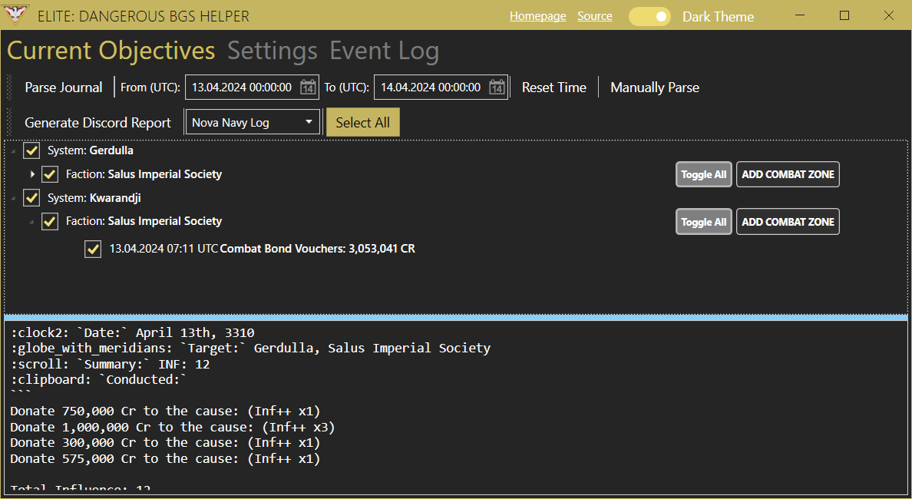Click the Donate 750,000 Cr report line

click(165, 411)
